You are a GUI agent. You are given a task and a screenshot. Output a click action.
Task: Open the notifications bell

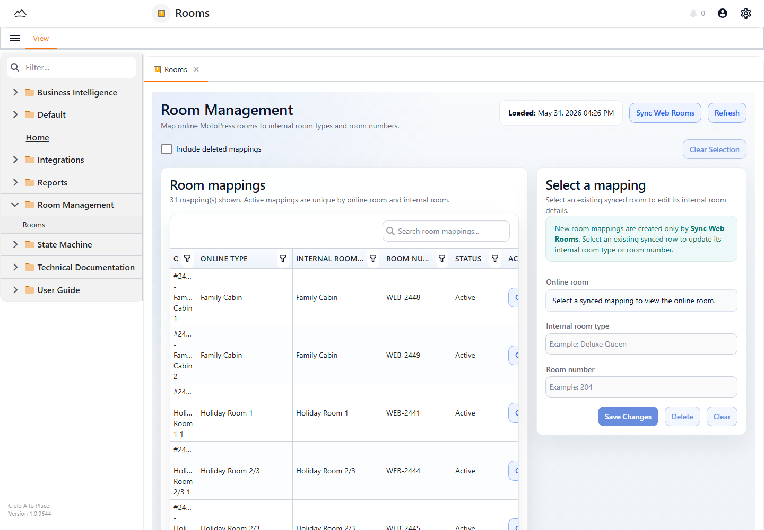tap(693, 13)
